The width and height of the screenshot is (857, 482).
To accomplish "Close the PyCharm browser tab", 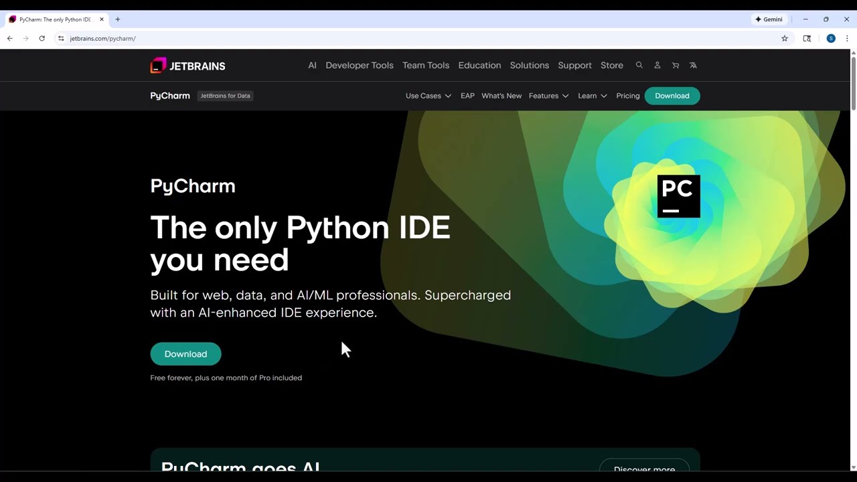I will pyautogui.click(x=102, y=19).
